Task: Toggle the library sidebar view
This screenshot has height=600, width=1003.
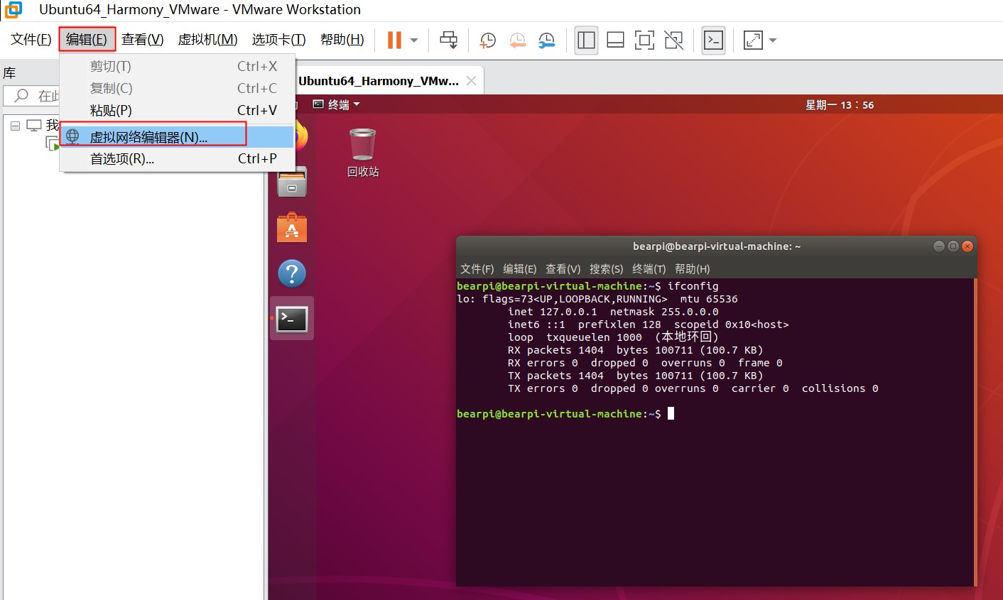Action: click(586, 40)
